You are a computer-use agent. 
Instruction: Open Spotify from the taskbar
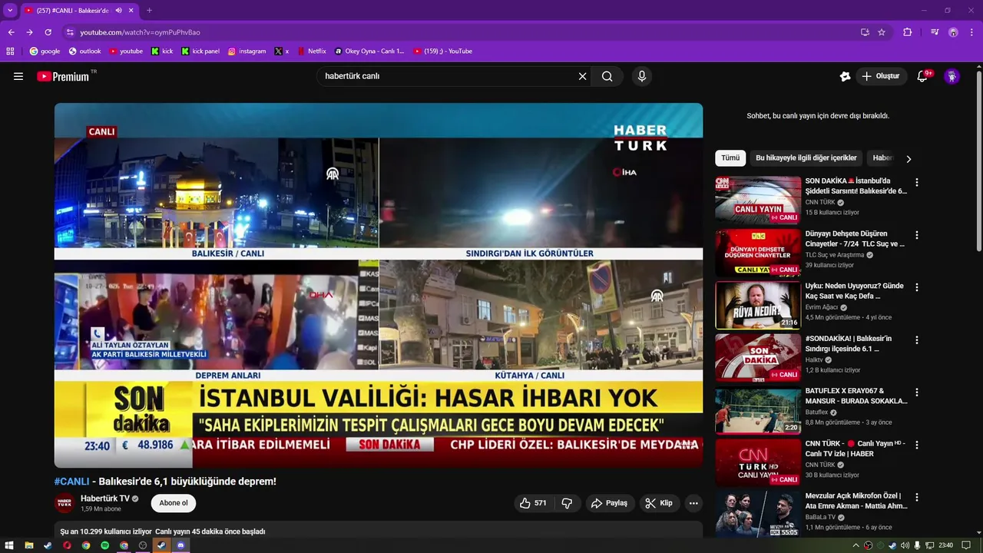(x=105, y=545)
